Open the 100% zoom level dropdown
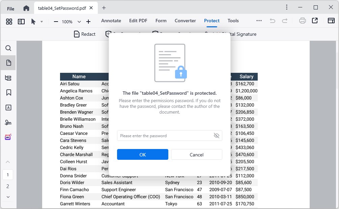 (79, 21)
